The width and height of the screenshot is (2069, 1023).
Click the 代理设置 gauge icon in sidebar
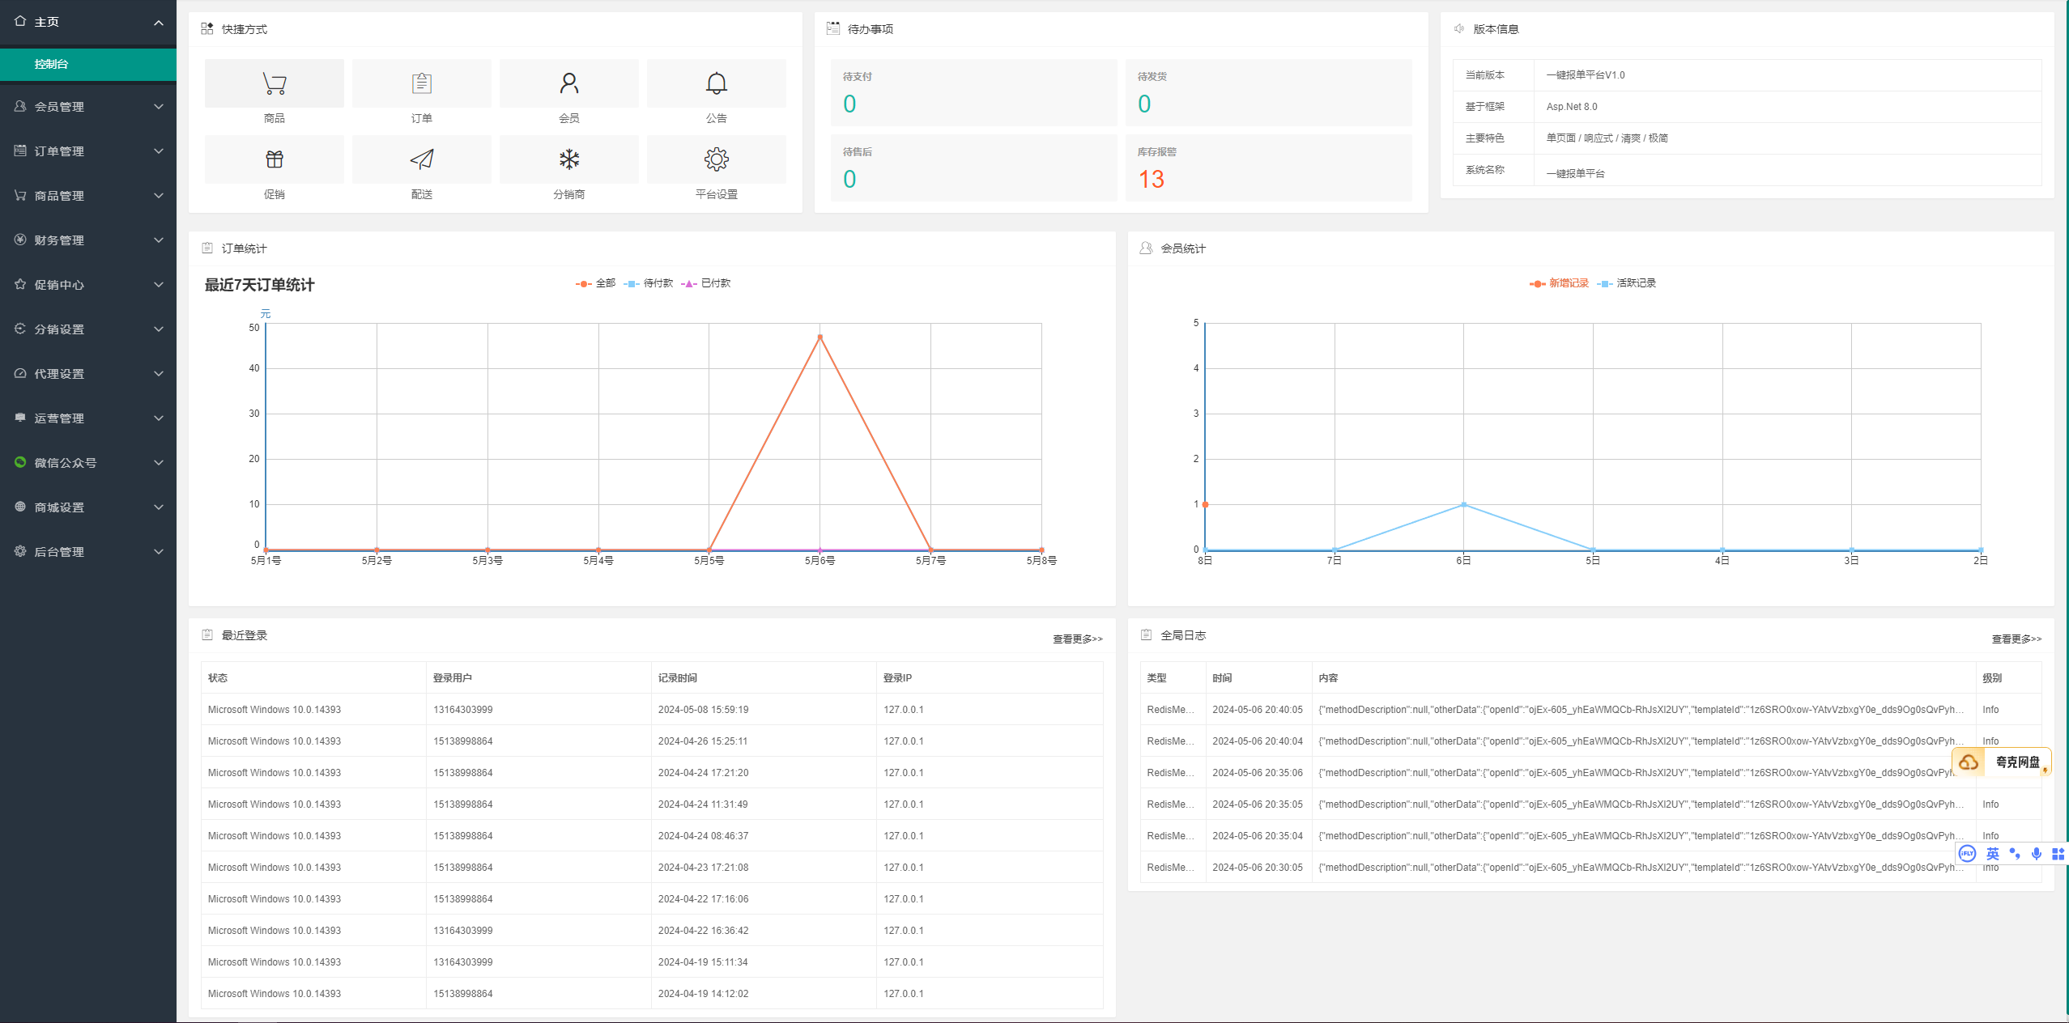[20, 373]
